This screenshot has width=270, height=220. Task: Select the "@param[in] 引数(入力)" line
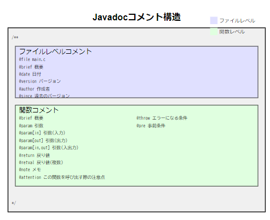click(x=42, y=133)
